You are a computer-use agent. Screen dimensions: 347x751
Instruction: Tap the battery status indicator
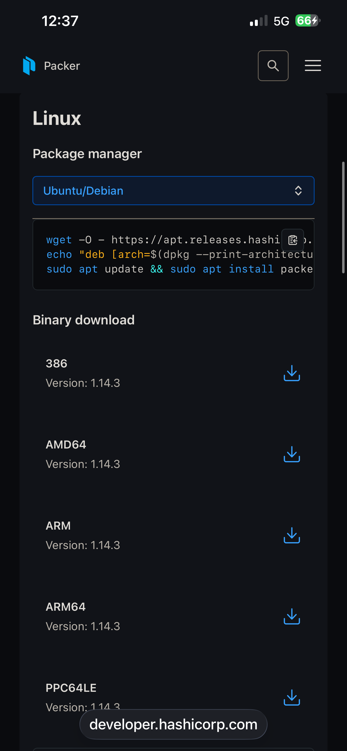[307, 21]
